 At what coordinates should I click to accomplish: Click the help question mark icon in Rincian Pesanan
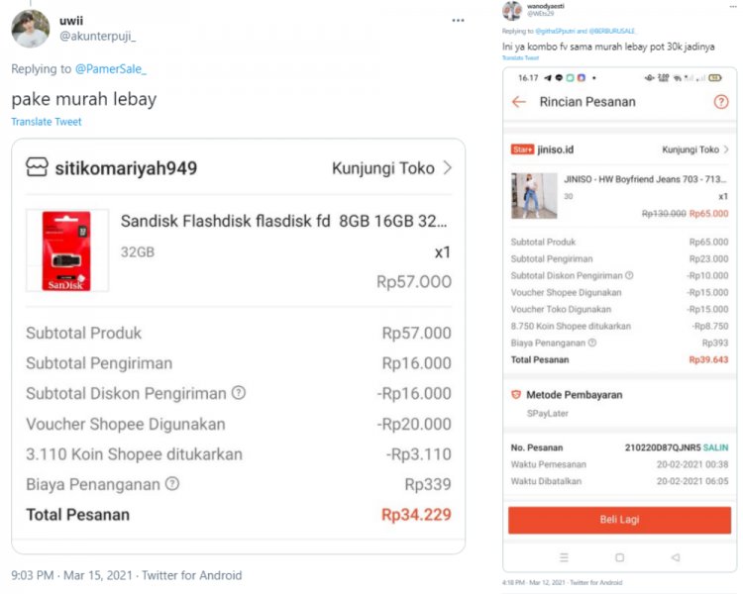[x=720, y=102]
